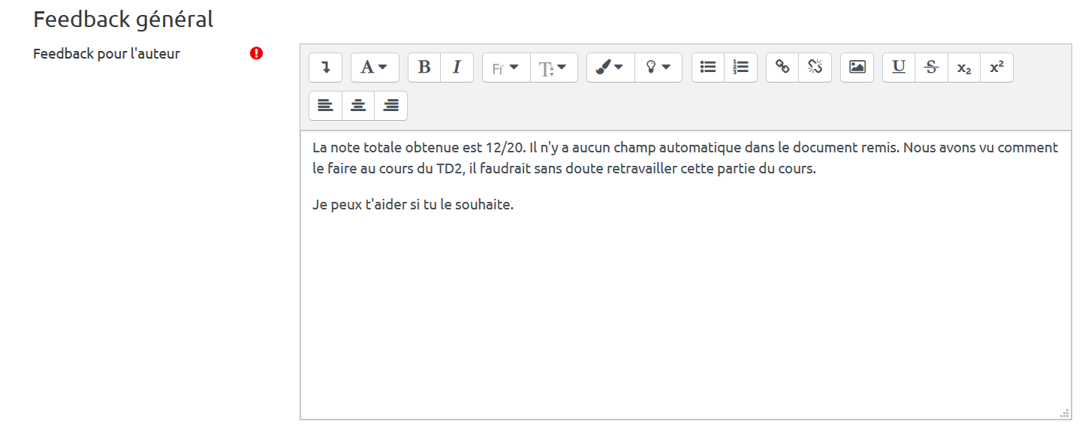
Task: Insert a hyperlink
Action: point(782,68)
